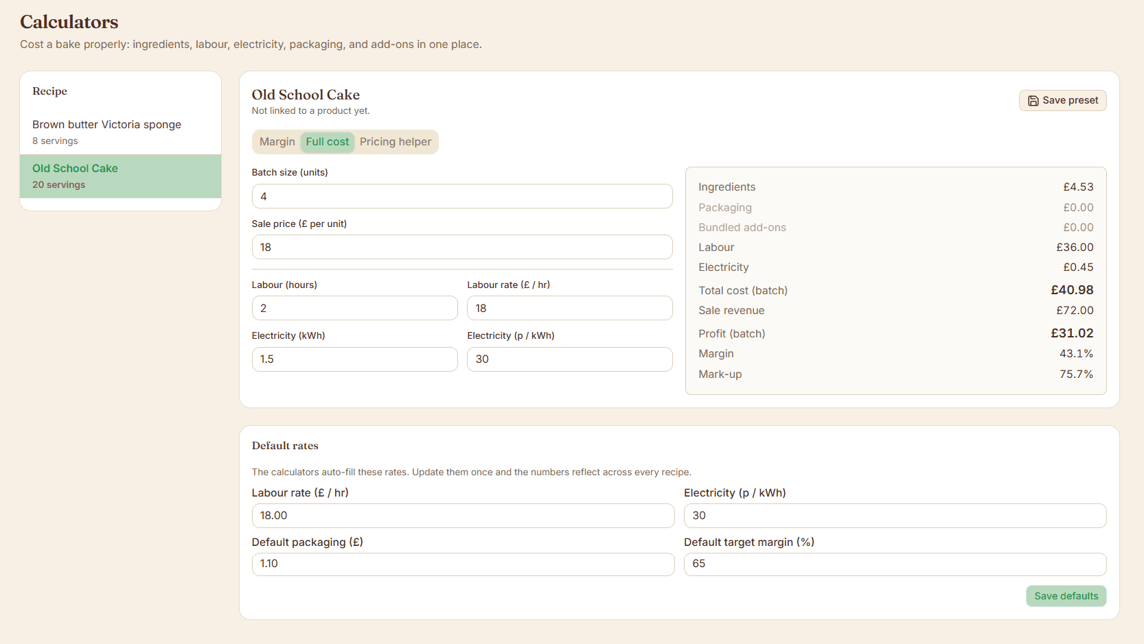Focus Default rates Labour rate field 18.00
1144x644 pixels.
click(463, 516)
